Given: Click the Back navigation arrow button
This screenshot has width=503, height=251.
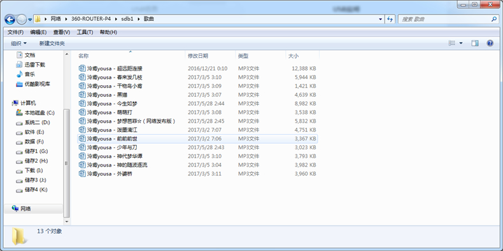Looking at the screenshot, I should click(10, 20).
